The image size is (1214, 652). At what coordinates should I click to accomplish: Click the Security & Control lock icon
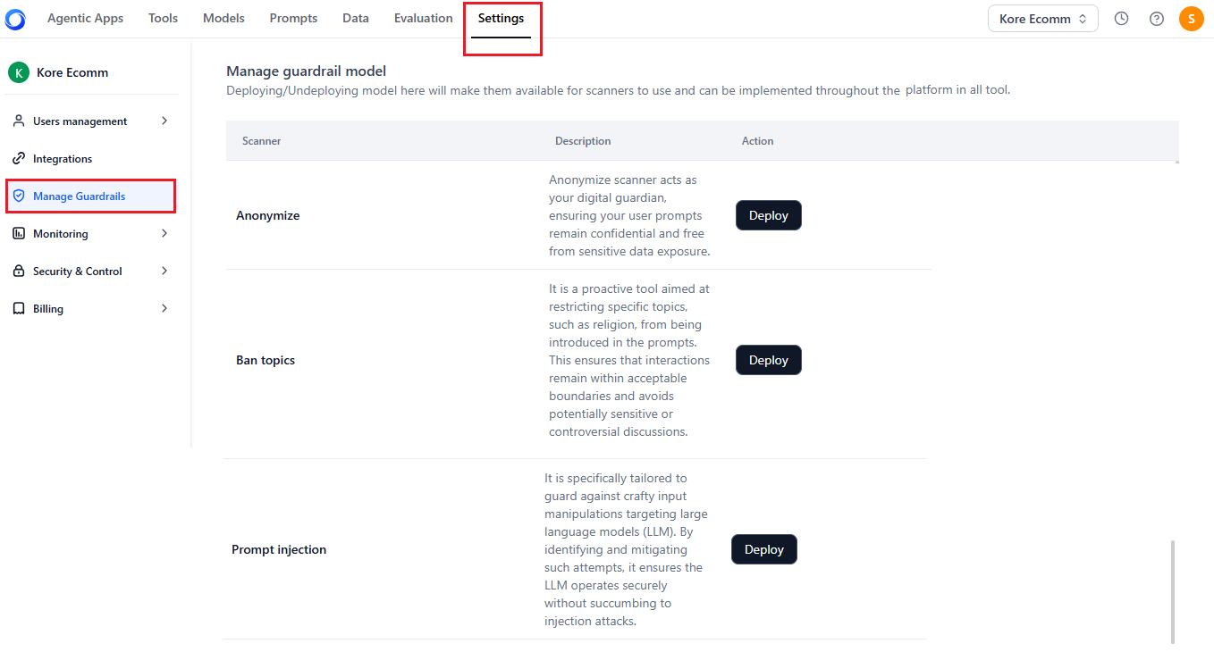point(20,271)
